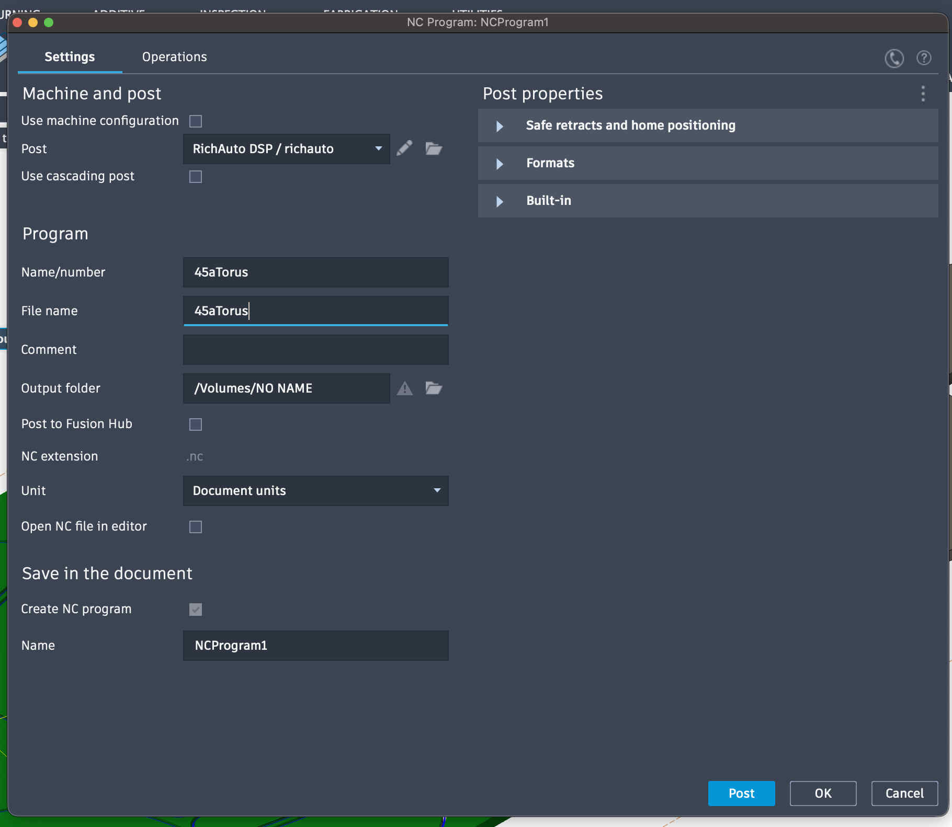Click the blue Post button
The width and height of the screenshot is (952, 827).
(x=741, y=794)
